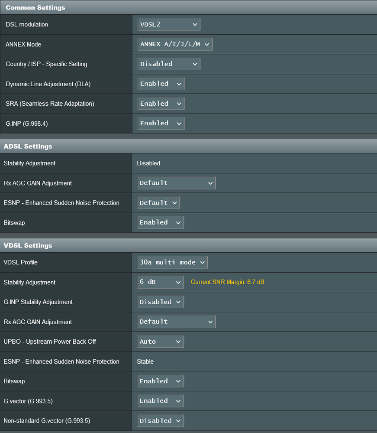The height and width of the screenshot is (433, 377).
Task: Change Dynamic Line Adjustment (DLA) setting
Action: pyautogui.click(x=161, y=84)
